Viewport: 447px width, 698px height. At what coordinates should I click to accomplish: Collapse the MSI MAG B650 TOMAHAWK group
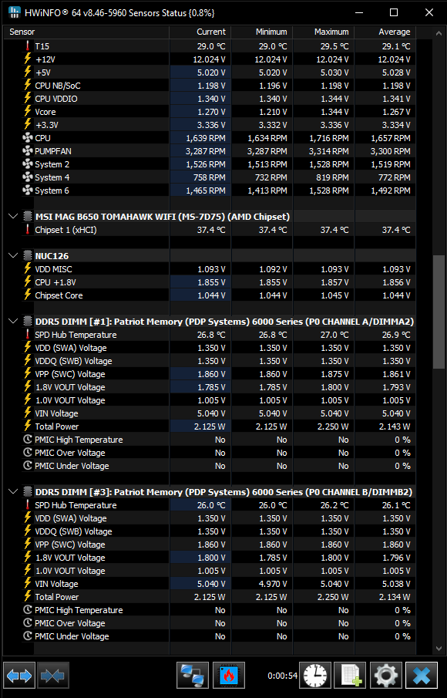(13, 217)
